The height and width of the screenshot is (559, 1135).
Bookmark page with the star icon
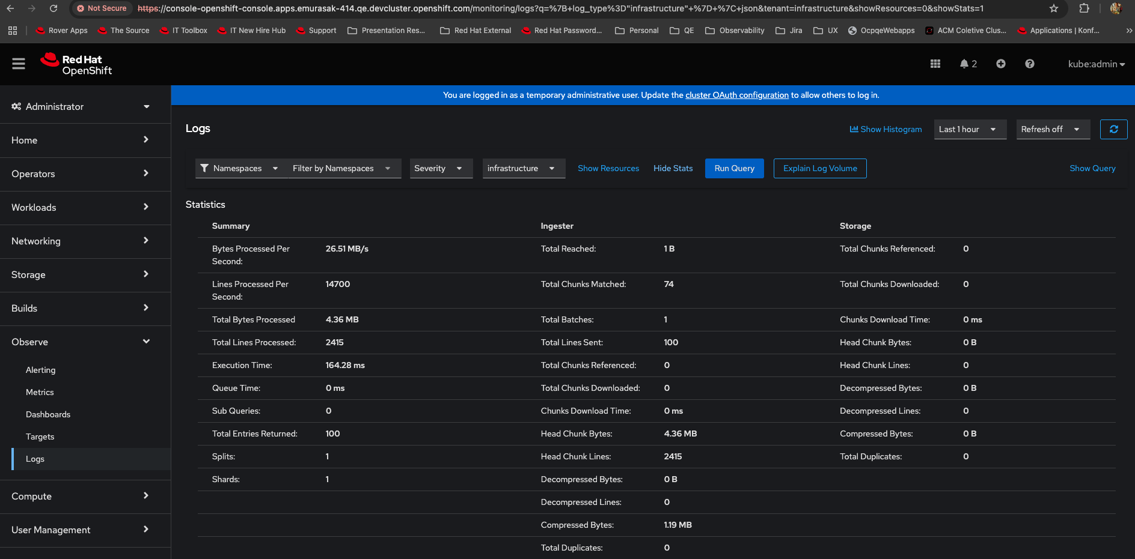(1053, 8)
